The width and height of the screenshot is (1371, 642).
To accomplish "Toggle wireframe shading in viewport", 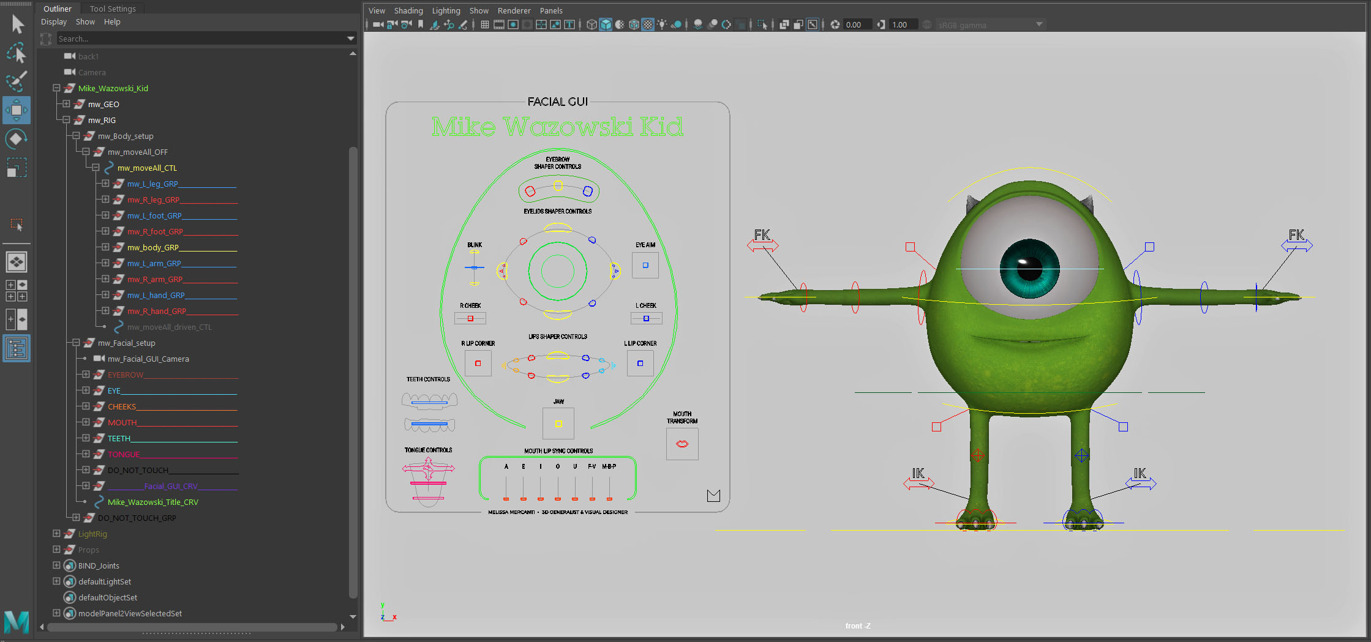I will [592, 24].
